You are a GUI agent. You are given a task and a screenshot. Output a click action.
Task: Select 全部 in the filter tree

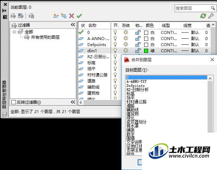click(x=29, y=32)
